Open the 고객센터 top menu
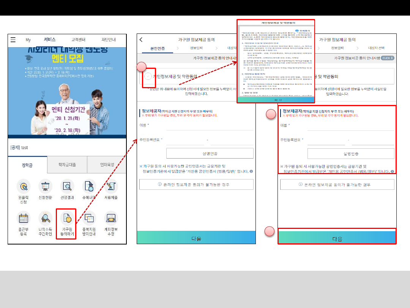Screen dimensions: 410x308 [x=78, y=40]
